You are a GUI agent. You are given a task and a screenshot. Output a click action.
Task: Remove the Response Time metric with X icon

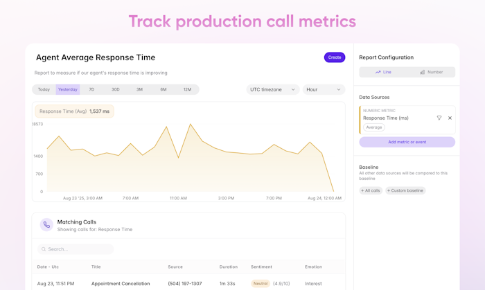[x=450, y=118]
